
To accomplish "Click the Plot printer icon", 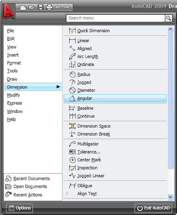I will 49,8.
